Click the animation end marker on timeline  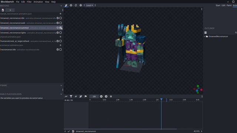coord(167,100)
